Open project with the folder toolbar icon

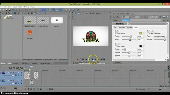pos(4,10)
